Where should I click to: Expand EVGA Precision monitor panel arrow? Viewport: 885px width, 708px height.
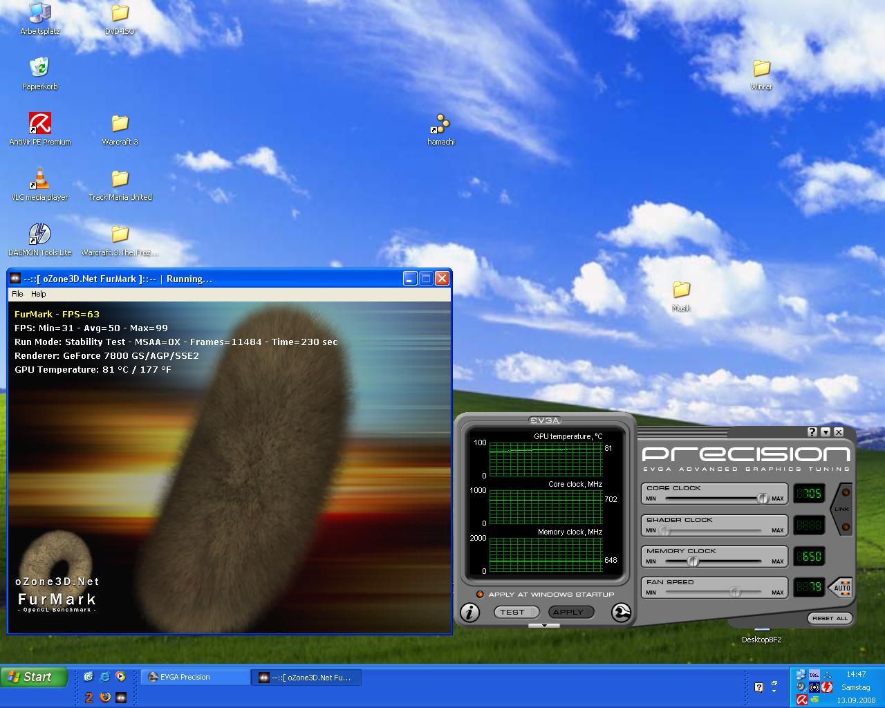point(545,626)
